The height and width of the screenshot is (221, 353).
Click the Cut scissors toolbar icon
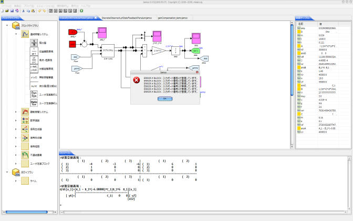[24, 11]
